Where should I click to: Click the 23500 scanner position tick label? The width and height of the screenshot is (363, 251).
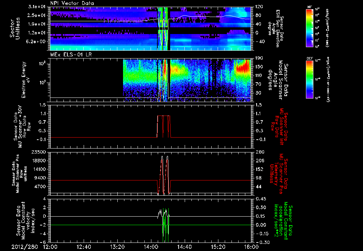click(39, 152)
